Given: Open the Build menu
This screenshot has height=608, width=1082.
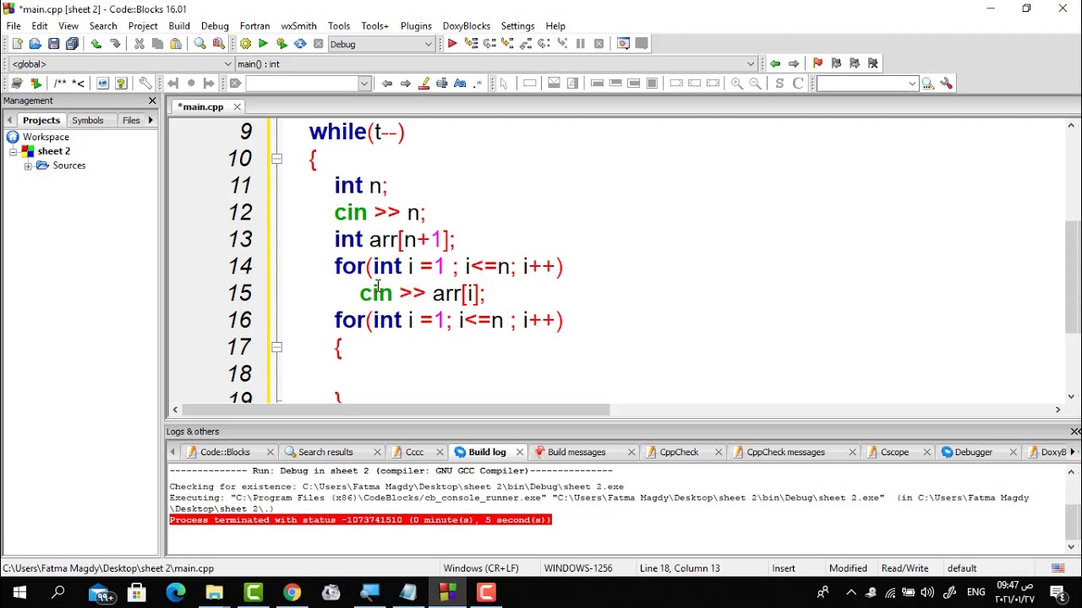Looking at the screenshot, I should click(x=179, y=26).
